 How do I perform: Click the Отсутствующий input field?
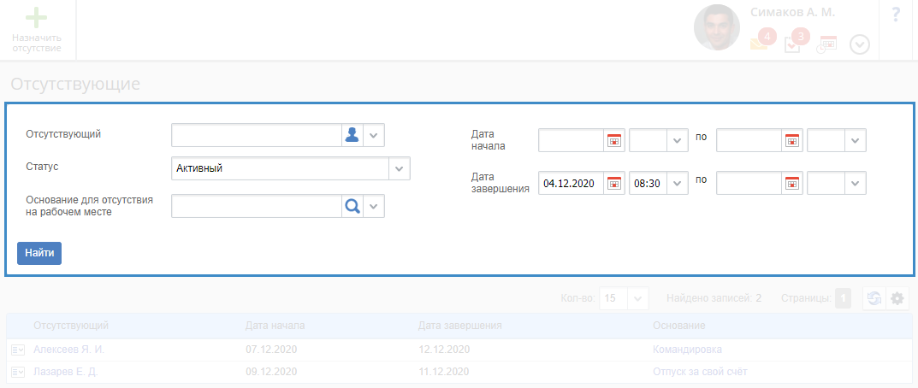(x=257, y=135)
